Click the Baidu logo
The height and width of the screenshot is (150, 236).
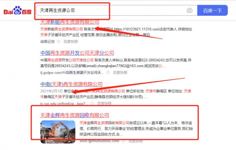point(17,11)
